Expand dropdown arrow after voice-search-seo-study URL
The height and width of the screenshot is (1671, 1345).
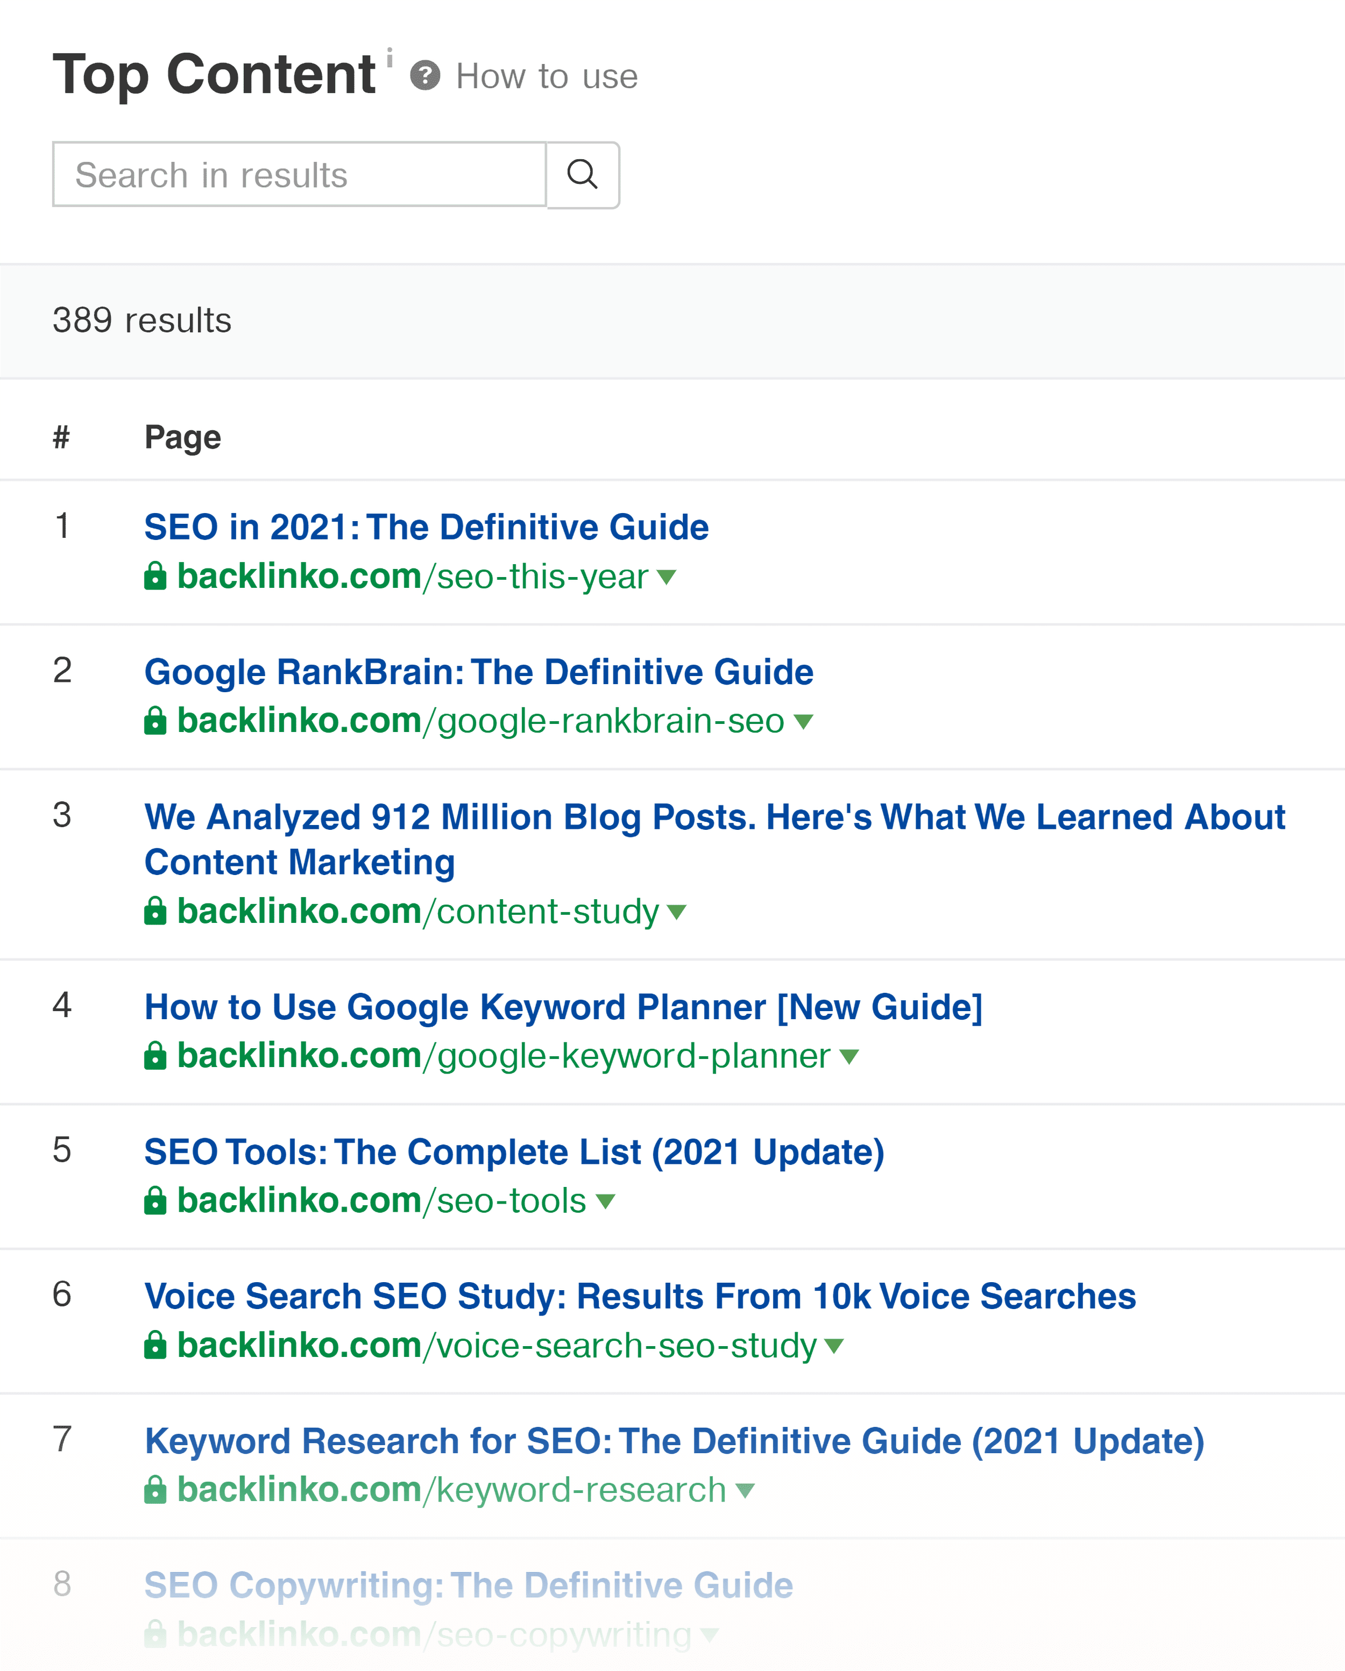pos(833,1347)
